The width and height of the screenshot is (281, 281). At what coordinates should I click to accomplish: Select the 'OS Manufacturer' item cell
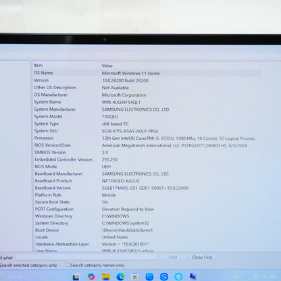point(51,95)
